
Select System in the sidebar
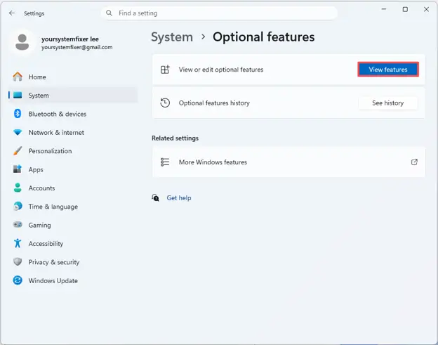pos(72,96)
